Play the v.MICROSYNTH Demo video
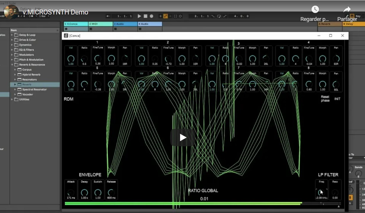Viewport: 365px width, 213px height. pos(182,137)
